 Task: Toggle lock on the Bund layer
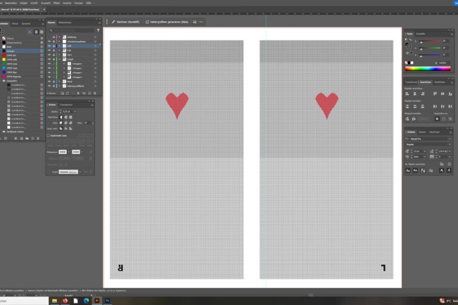(54, 82)
